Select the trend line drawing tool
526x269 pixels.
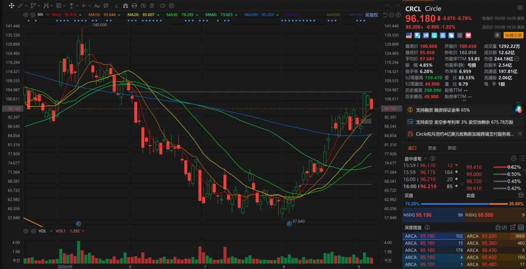[x=21, y=6]
